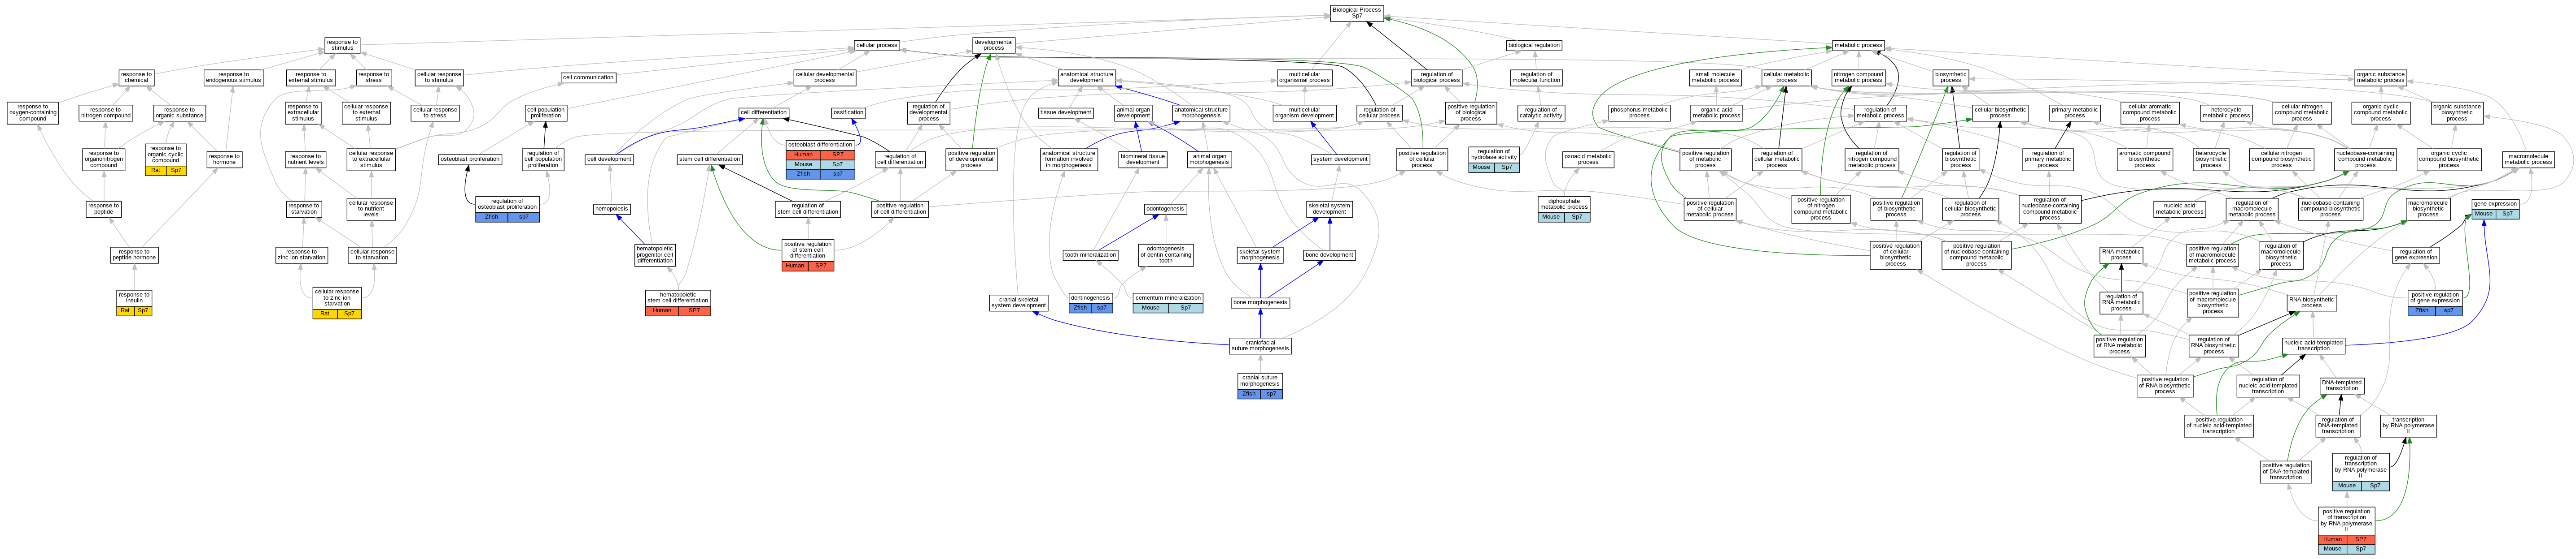Screen dimensions: 2576x559
Task: Click the 'regulation of molecular function' node
Action: coord(1536,77)
